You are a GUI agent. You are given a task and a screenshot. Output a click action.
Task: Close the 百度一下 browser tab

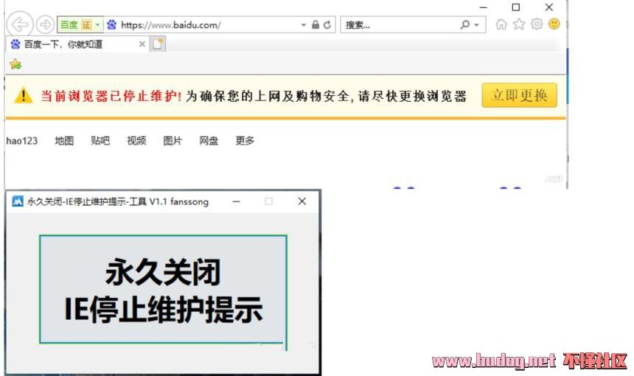(142, 44)
